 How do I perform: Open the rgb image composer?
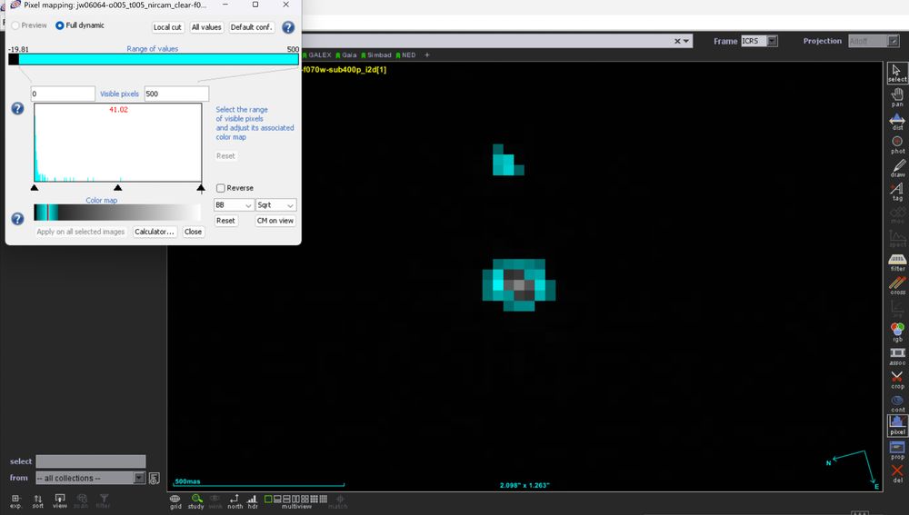pos(897,332)
